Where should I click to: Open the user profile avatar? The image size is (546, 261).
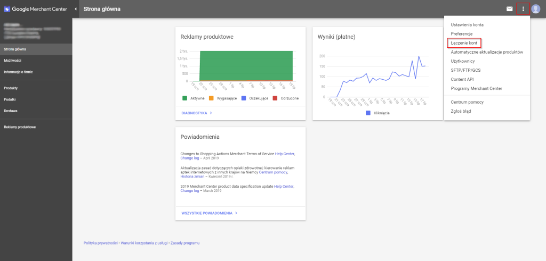click(536, 9)
